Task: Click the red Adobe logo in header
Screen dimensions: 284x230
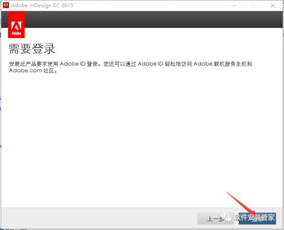Action: [x=16, y=25]
